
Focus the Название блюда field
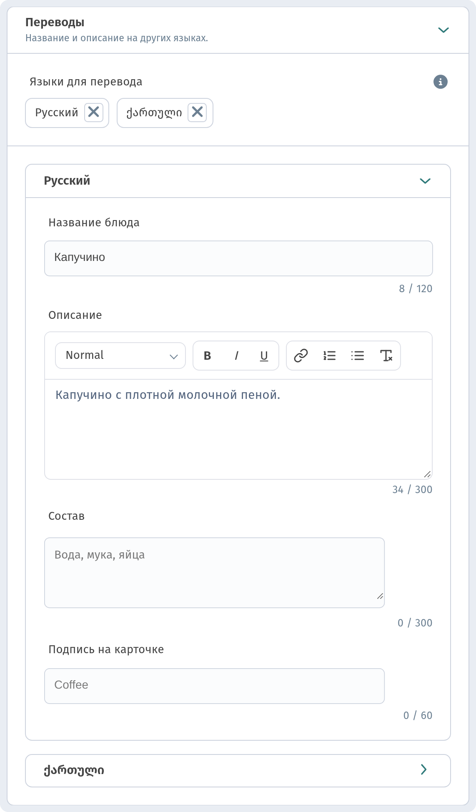[238, 258]
